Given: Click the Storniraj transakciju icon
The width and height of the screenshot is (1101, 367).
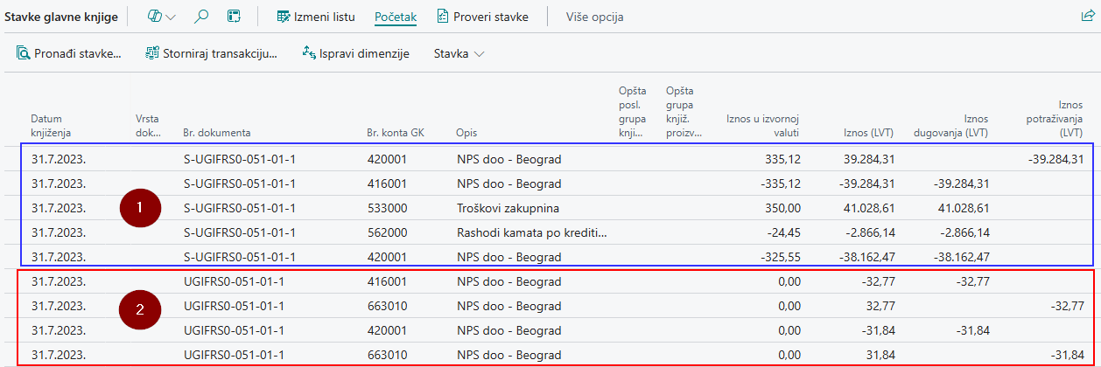Looking at the screenshot, I should 152,53.
